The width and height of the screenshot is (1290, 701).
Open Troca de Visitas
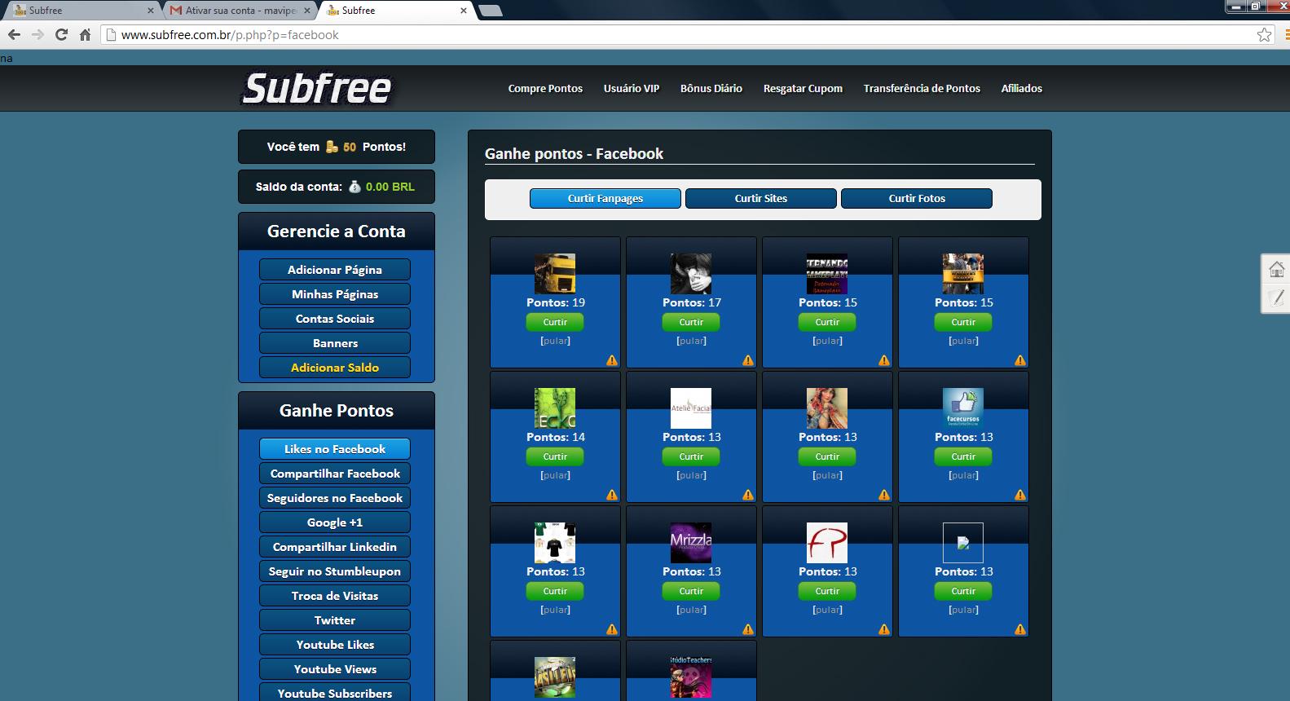(x=335, y=596)
